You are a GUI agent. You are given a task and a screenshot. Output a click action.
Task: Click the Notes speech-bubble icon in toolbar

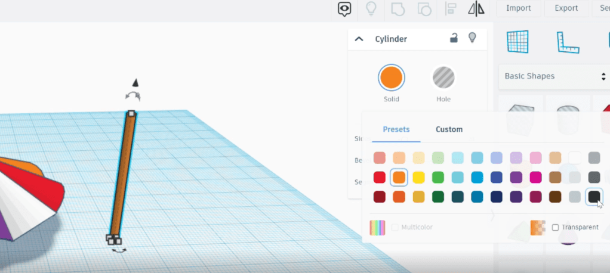pos(344,8)
